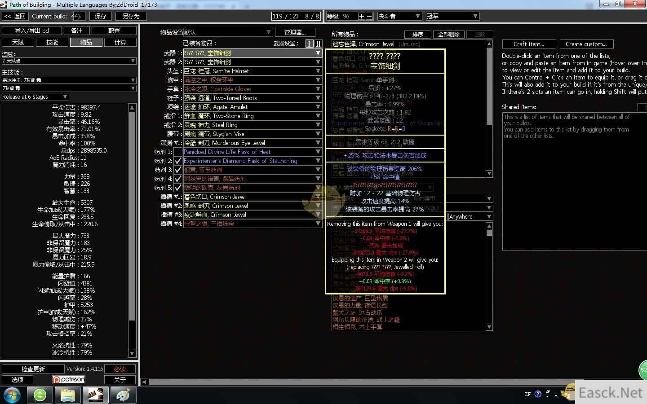Open the Release at 6 Stages dropdown

(35, 97)
